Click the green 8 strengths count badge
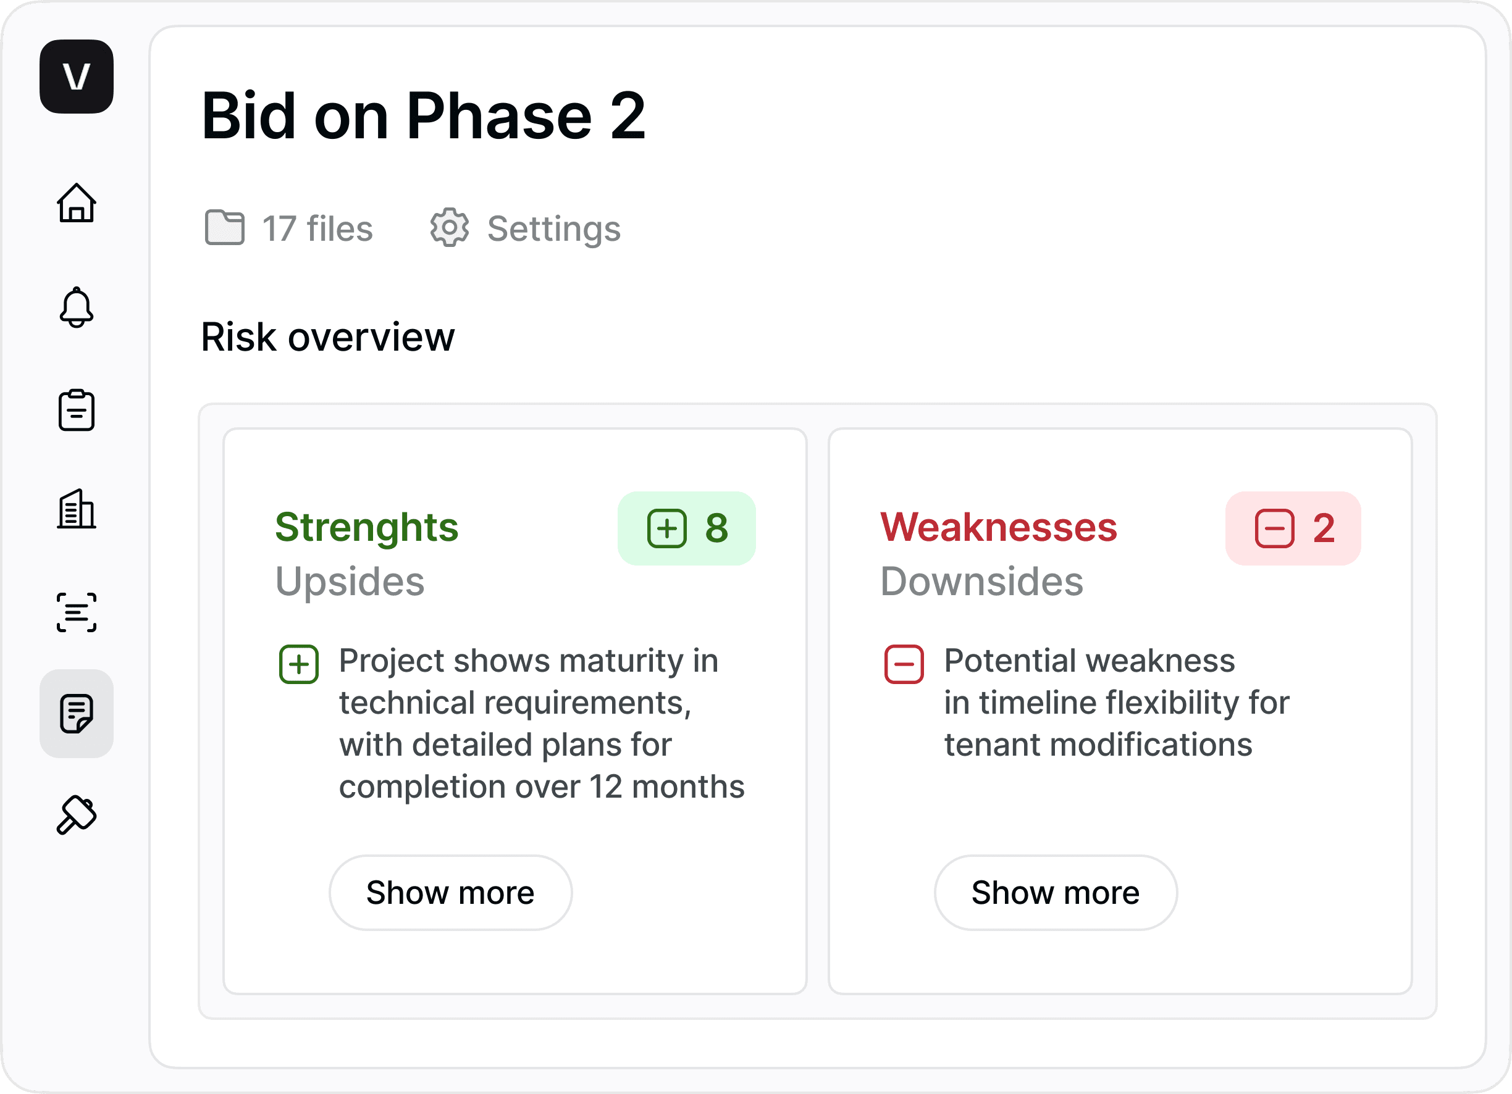 click(687, 529)
